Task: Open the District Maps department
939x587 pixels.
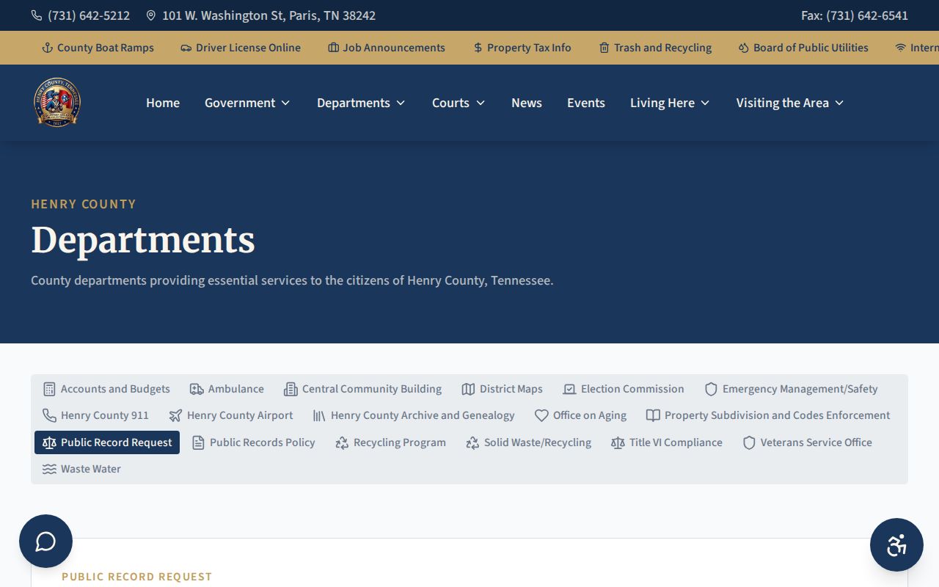Action: [x=503, y=389]
